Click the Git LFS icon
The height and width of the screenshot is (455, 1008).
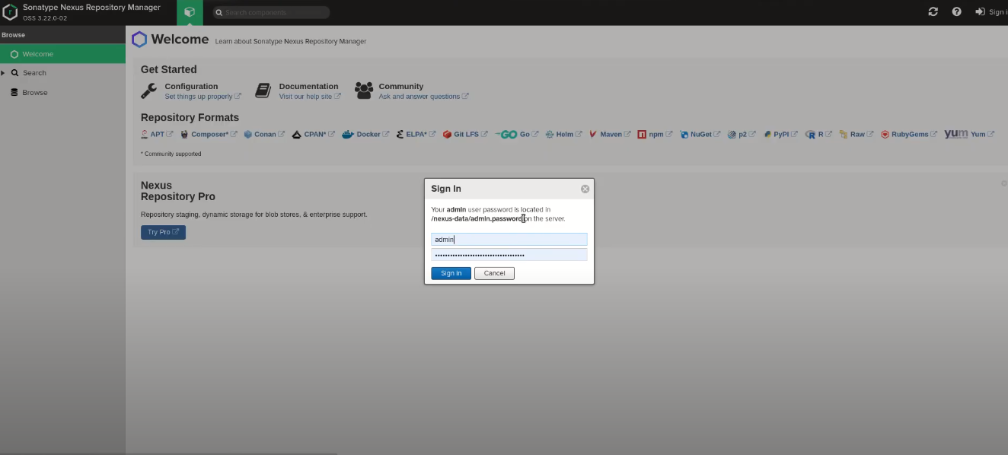coord(447,135)
